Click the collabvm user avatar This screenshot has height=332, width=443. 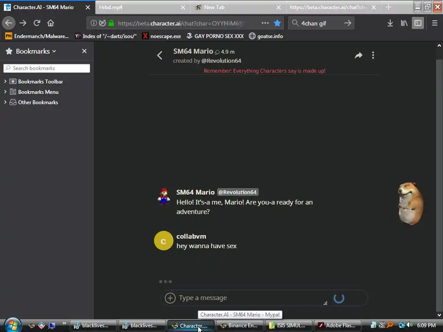(x=164, y=241)
